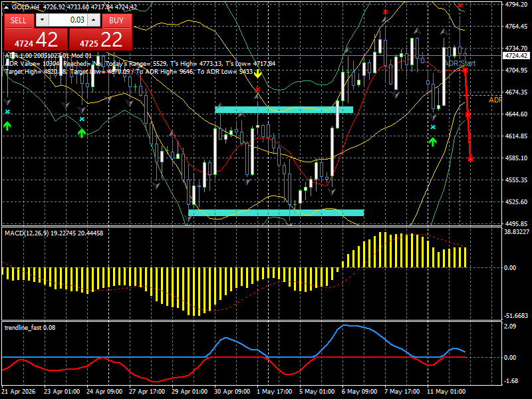This screenshot has width=532, height=399.
Task: Select the green up arrow near 11 May
Action: pyautogui.click(x=433, y=142)
